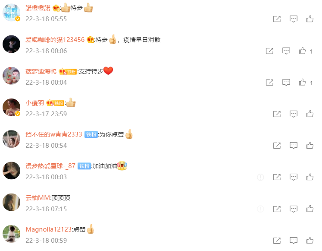Visit 小瘦羽's profile via username
This screenshot has height=251, width=322.
click(35, 103)
